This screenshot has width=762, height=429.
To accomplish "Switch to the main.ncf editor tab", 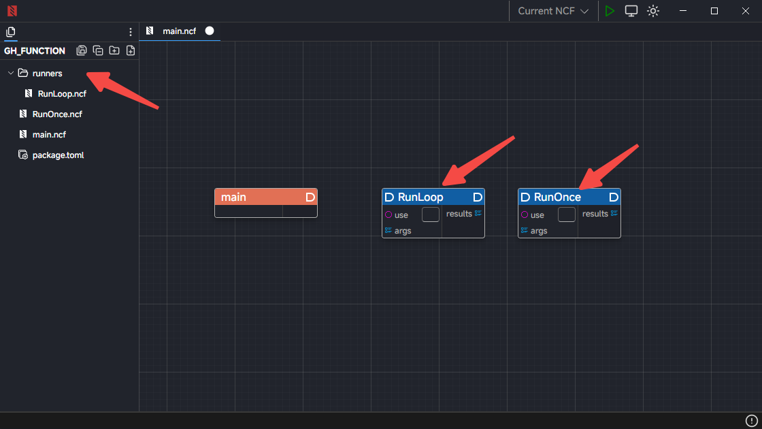I will [x=179, y=31].
